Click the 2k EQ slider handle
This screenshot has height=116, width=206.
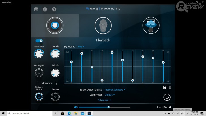[132, 80]
